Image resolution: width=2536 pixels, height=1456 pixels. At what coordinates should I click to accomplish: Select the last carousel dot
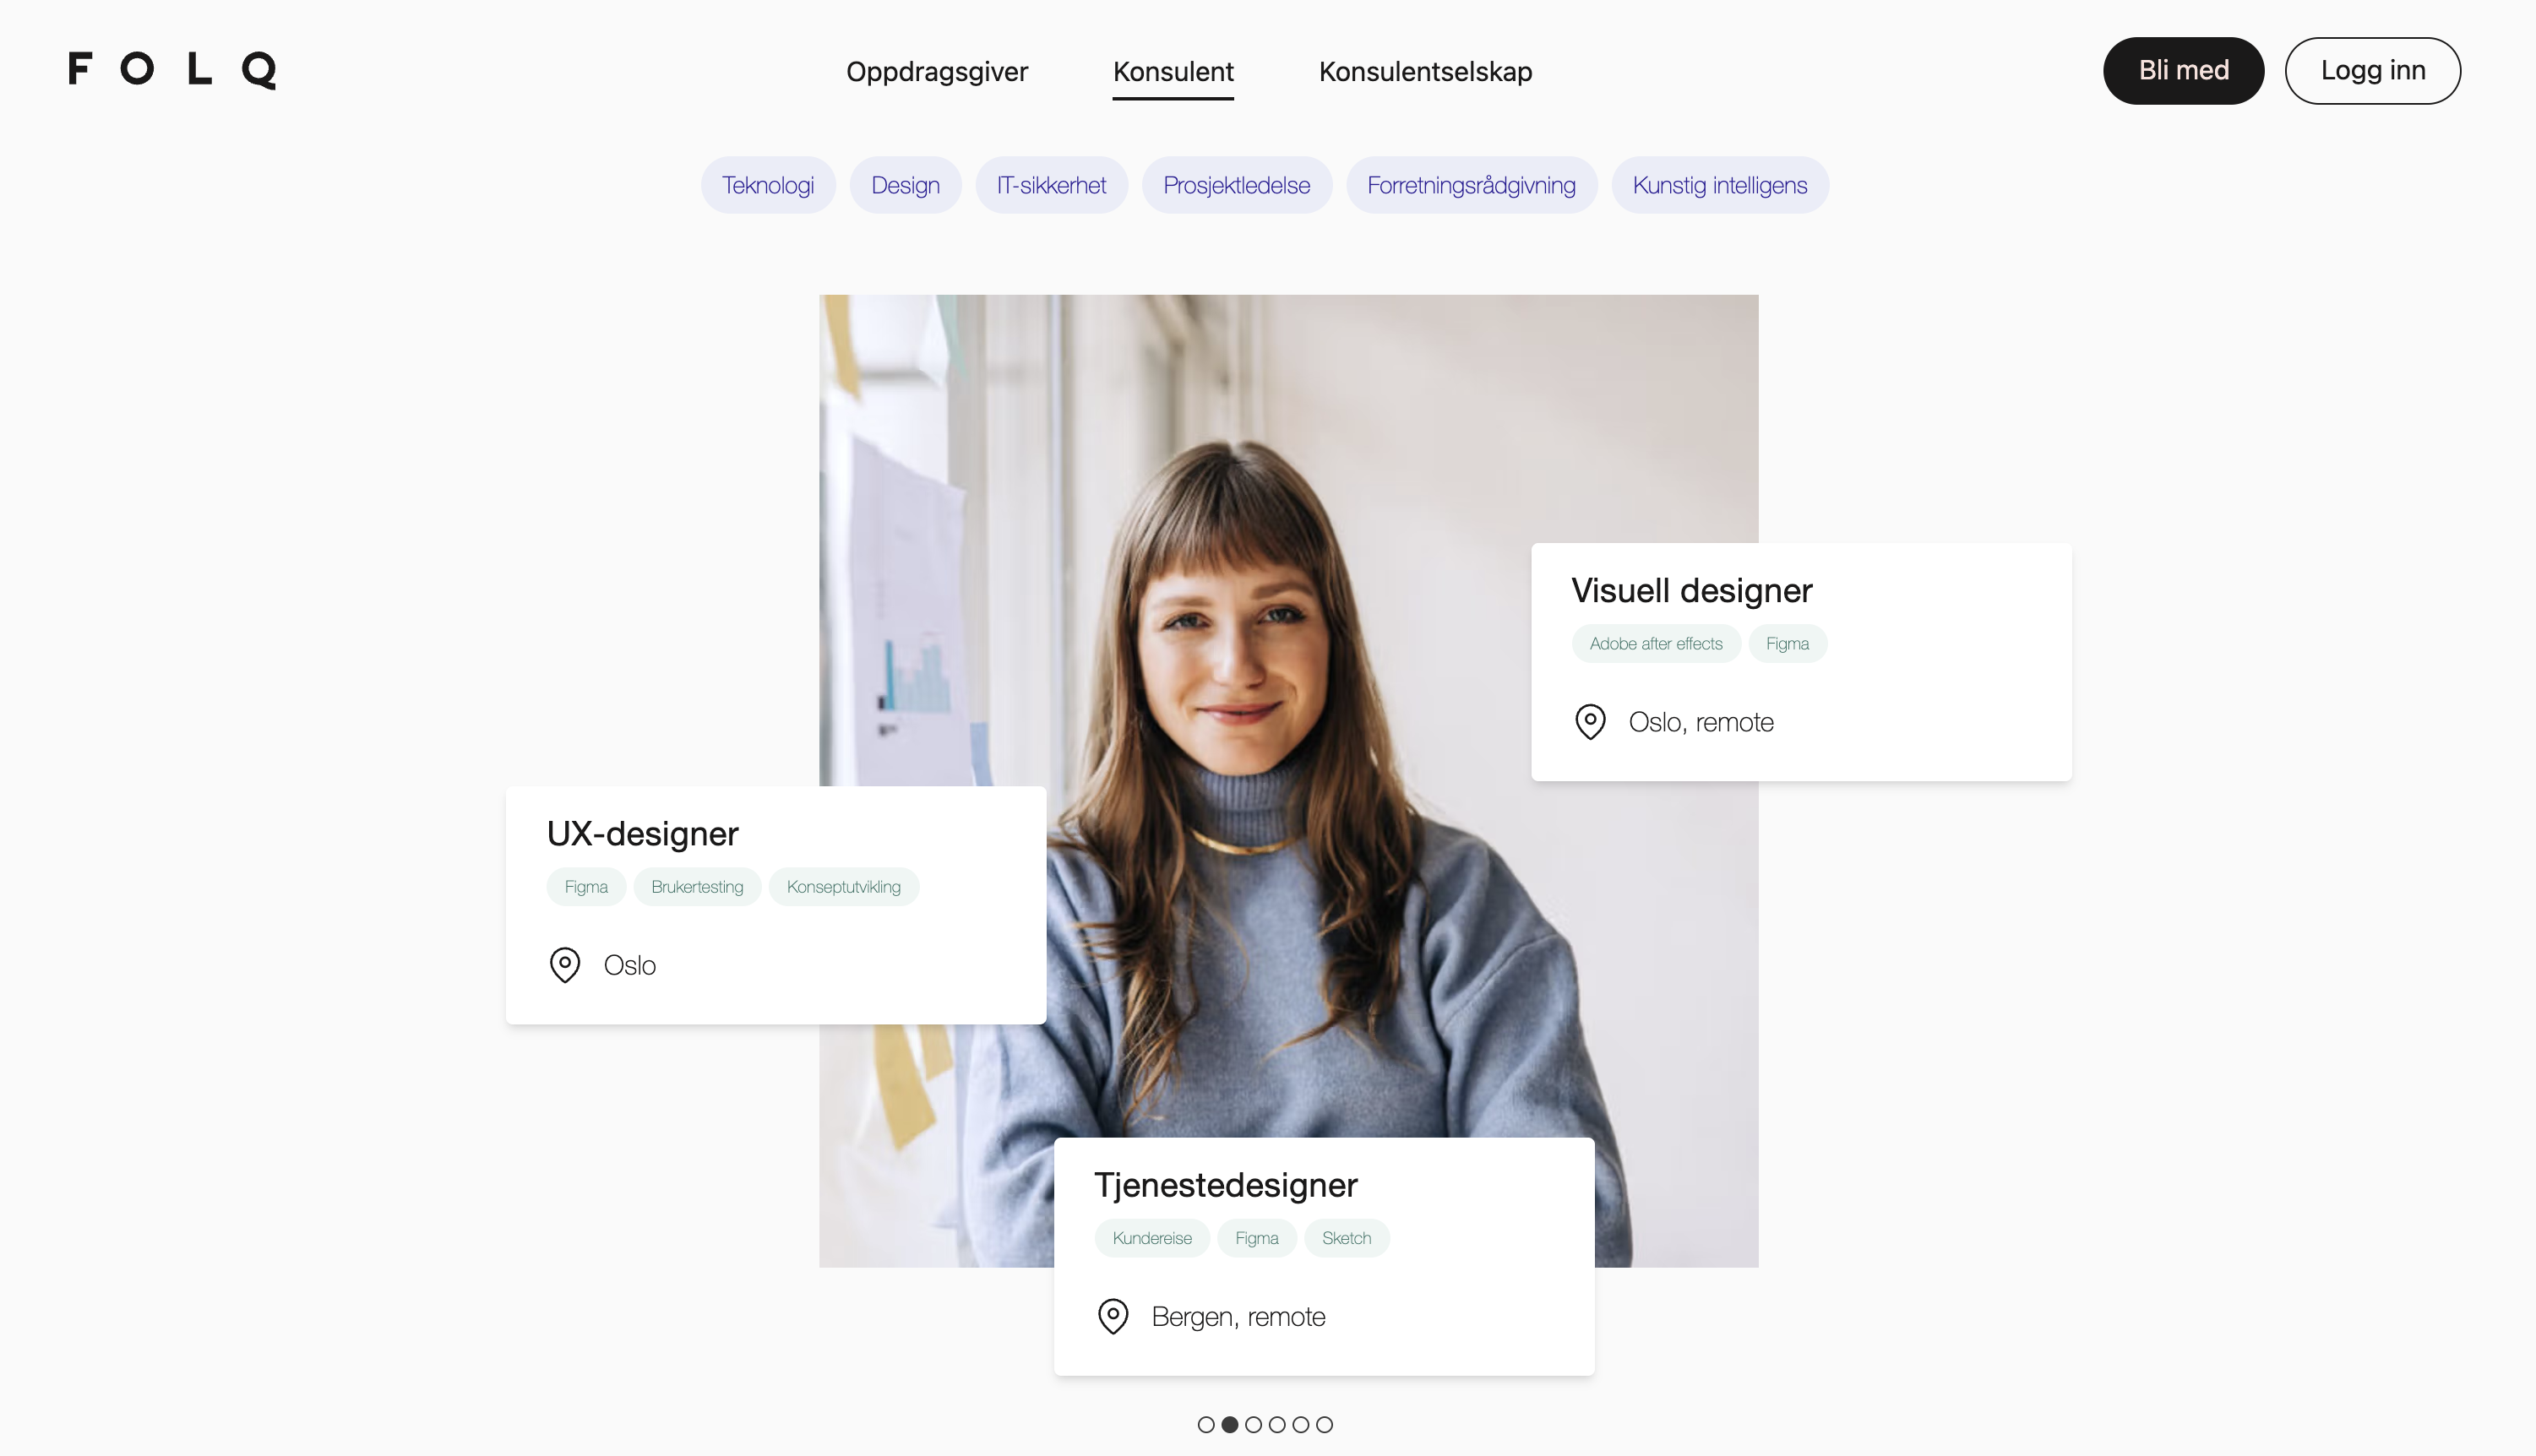pyautogui.click(x=1324, y=1424)
